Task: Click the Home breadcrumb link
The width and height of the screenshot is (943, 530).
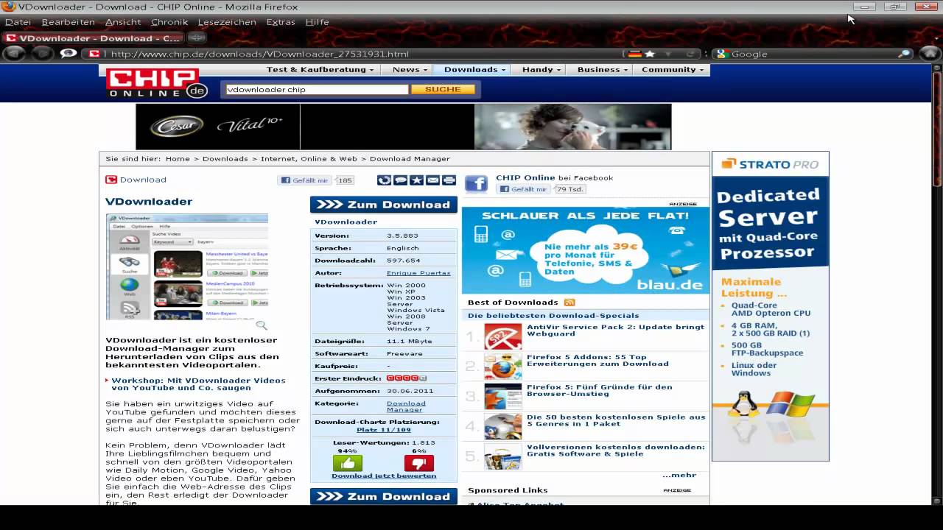Action: coord(178,159)
